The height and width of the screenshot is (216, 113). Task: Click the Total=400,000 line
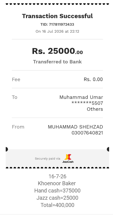57,205
